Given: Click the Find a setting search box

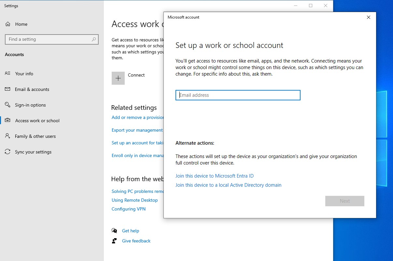Looking at the screenshot, I should 51,39.
